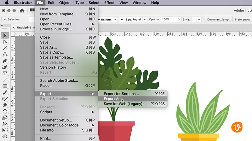Open the Object menu

coord(65,3)
